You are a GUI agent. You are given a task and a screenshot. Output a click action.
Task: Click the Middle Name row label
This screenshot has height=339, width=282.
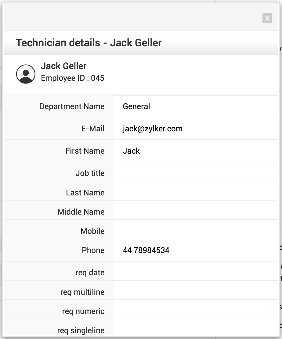pyautogui.click(x=81, y=212)
